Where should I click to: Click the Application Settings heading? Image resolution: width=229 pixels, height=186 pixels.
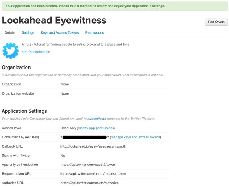click(x=24, y=111)
